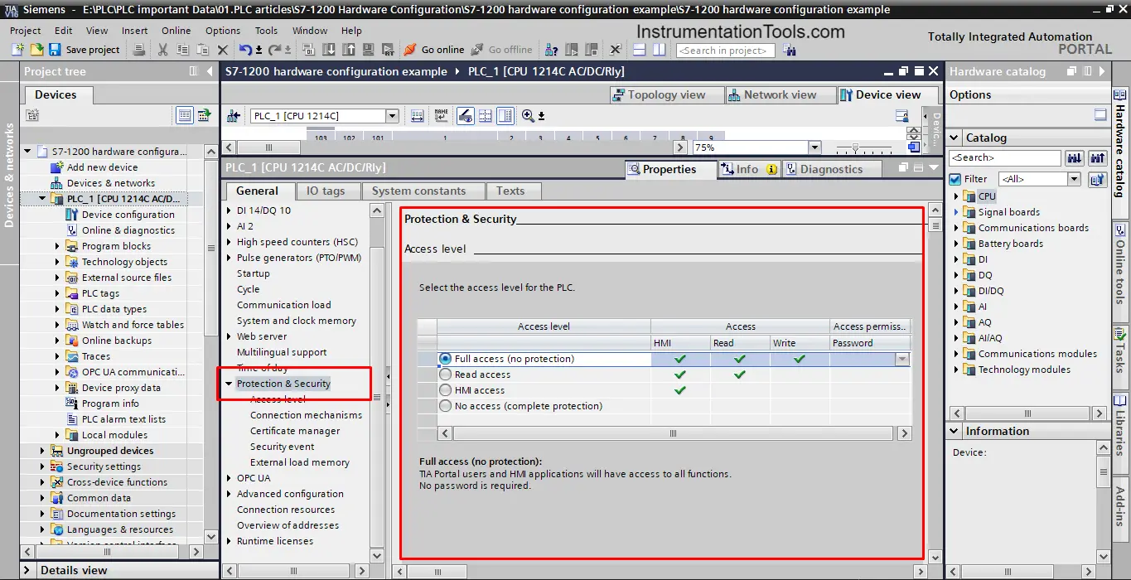Click the catalog <Search> input field
The height and width of the screenshot is (580, 1131).
click(1005, 157)
